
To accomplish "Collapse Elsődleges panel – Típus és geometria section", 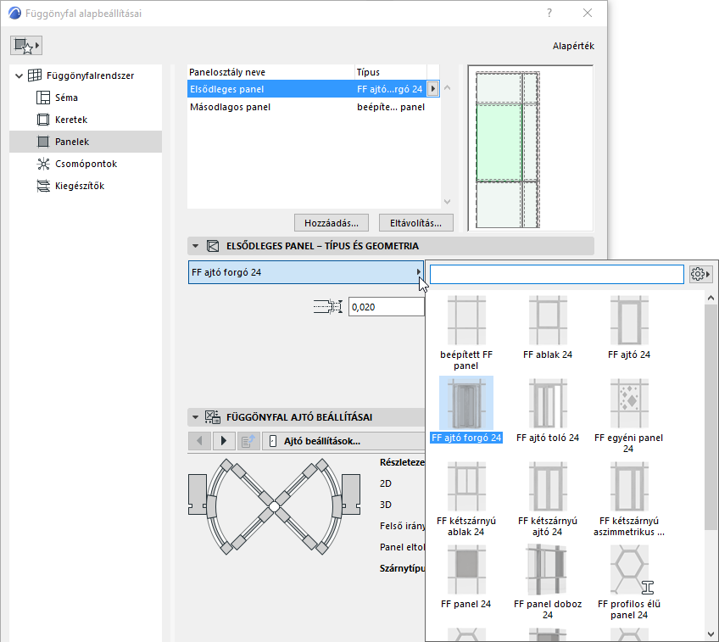I will [x=195, y=246].
